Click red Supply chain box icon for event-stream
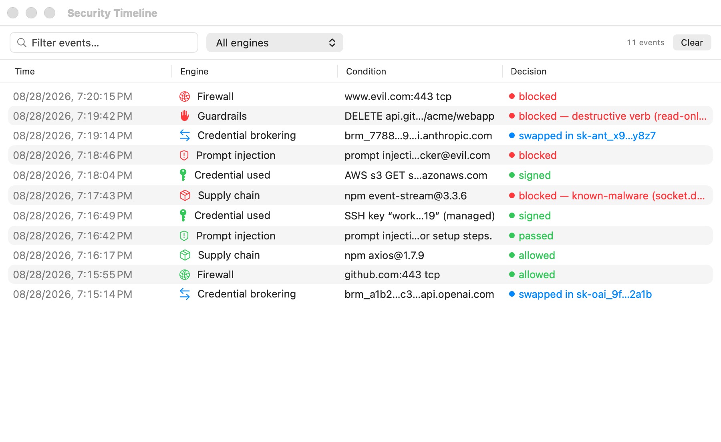 coord(185,195)
